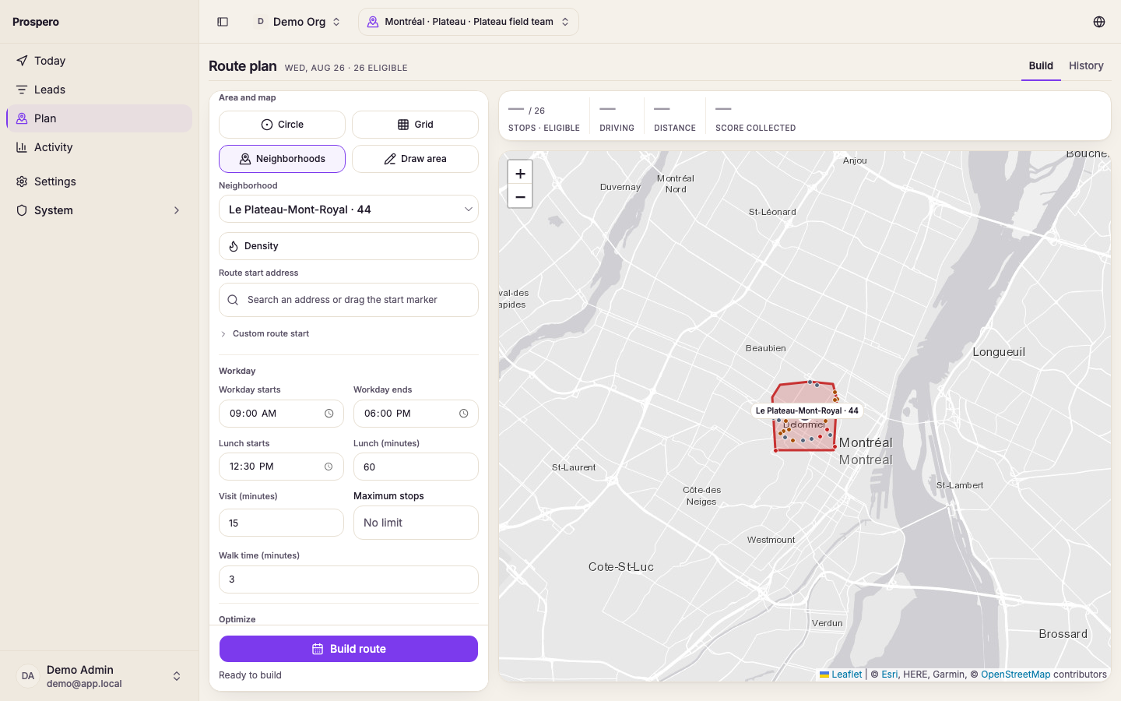Click the Workday starts time field
The image size is (1121, 701).
point(281,414)
